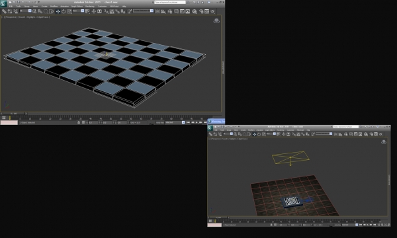397x238 pixels.
Task: Open Layer Manager in top window
Action: (x=170, y=11)
